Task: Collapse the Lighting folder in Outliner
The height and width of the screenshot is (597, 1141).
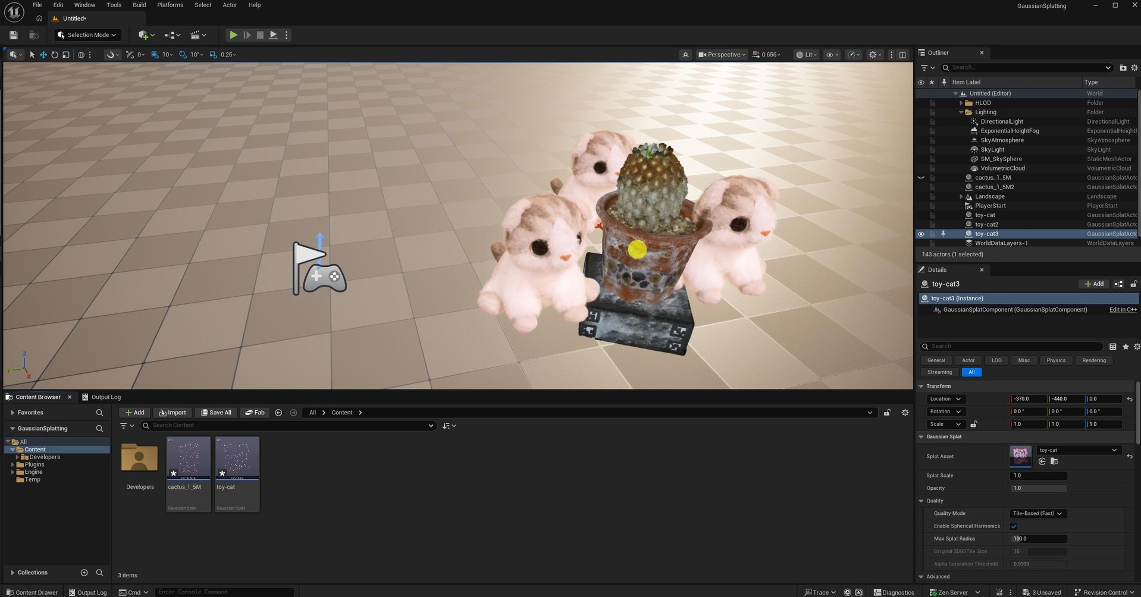Action: click(x=961, y=112)
